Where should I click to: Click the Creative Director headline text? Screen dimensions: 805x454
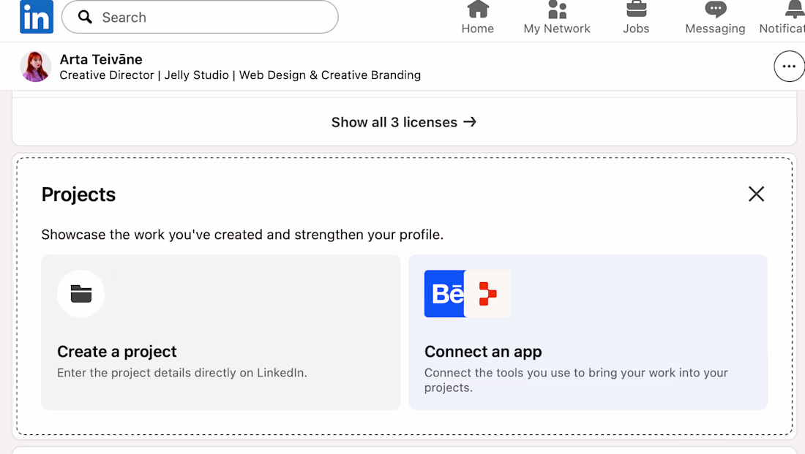(x=240, y=75)
